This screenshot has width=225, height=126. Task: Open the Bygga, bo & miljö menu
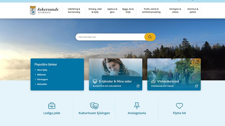point(128,11)
